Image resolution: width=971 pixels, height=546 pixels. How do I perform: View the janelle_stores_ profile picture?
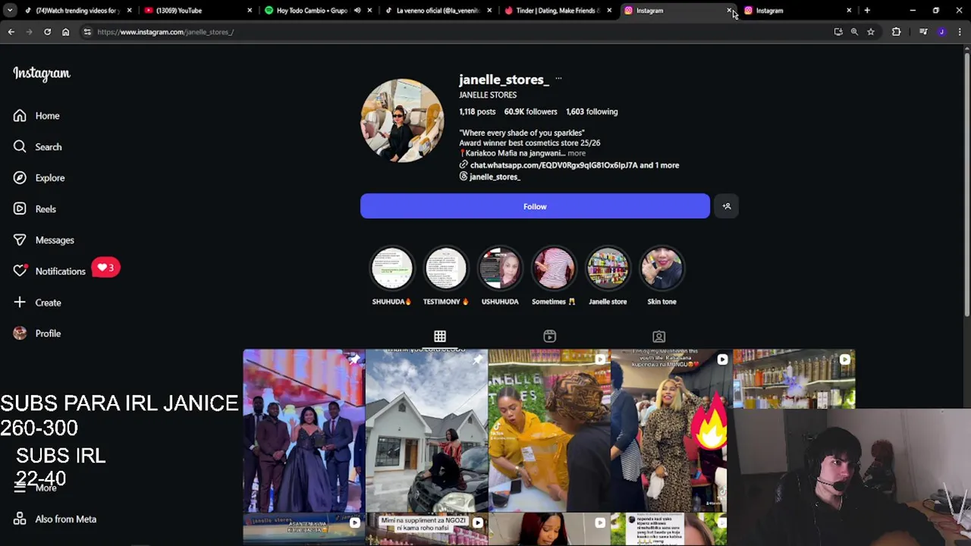(402, 120)
